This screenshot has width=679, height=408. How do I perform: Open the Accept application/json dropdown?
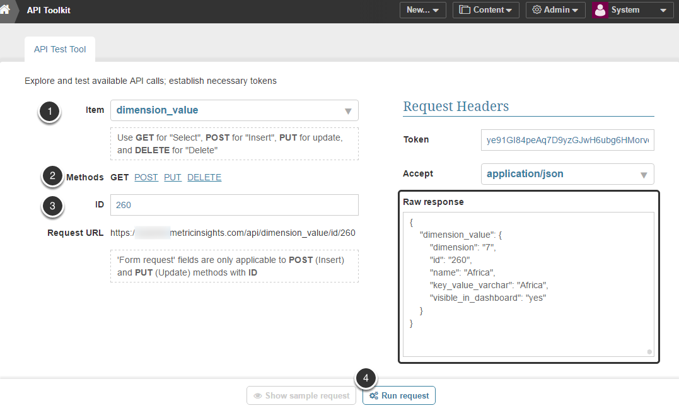point(644,175)
